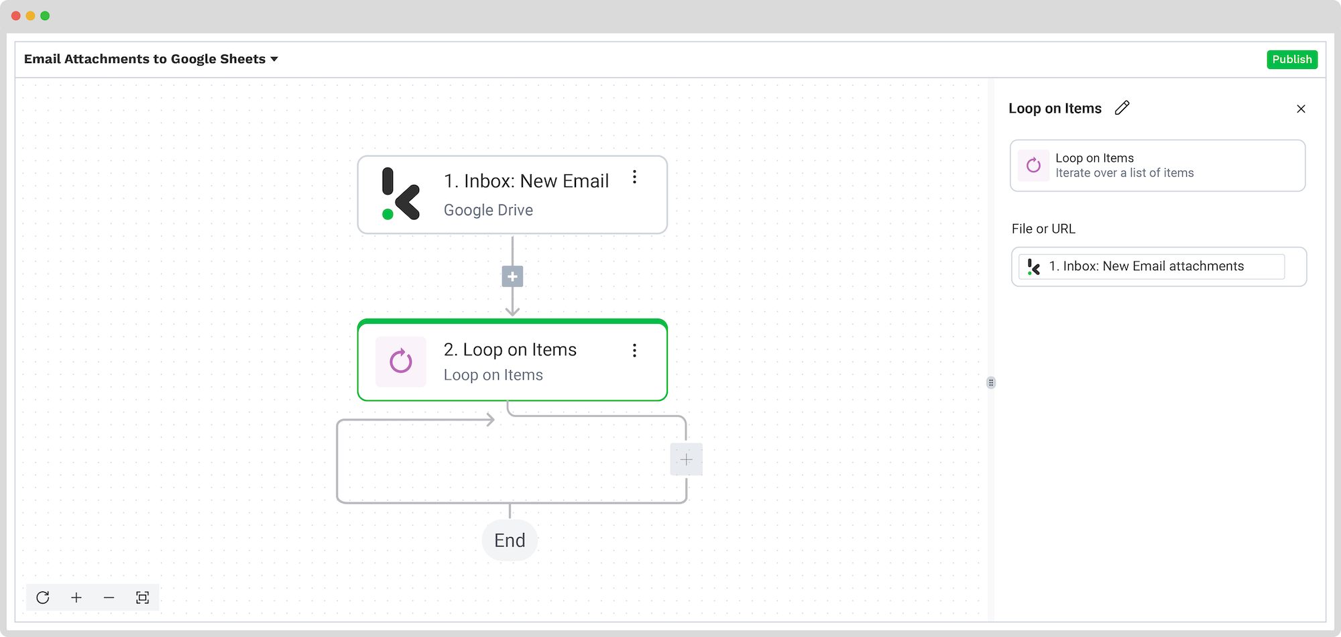Open options menu for Inbox: New Email step
The image size is (1341, 637).
[634, 177]
